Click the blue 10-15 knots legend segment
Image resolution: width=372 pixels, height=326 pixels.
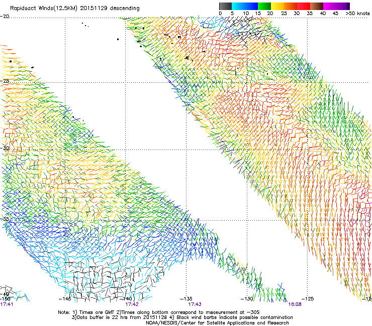251,6
